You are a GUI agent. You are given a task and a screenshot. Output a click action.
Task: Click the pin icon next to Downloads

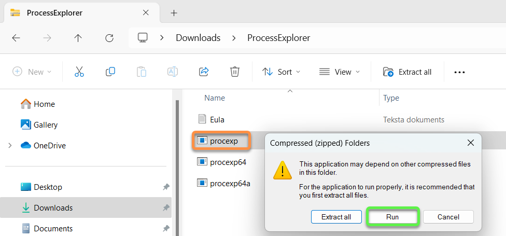pyautogui.click(x=166, y=207)
